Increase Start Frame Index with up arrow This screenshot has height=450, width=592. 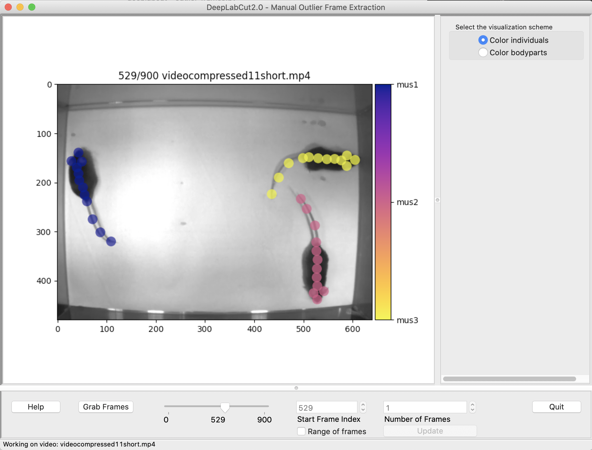point(363,404)
